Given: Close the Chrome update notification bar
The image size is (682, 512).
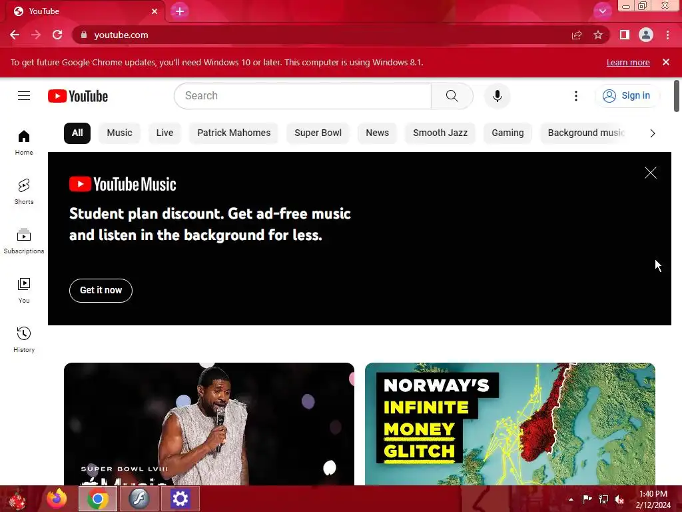Looking at the screenshot, I should pyautogui.click(x=665, y=62).
